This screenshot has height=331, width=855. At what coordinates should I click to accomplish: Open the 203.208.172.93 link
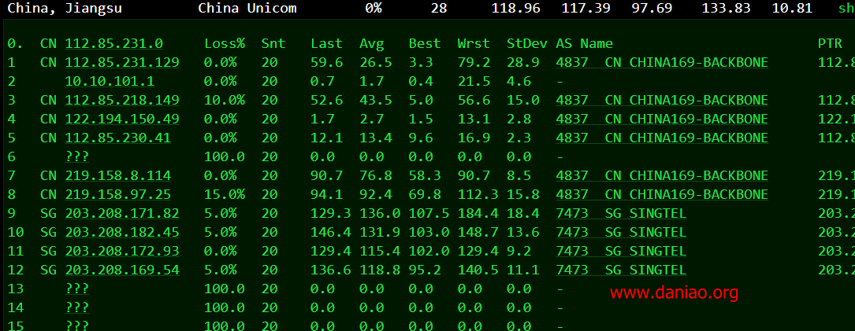click(121, 252)
